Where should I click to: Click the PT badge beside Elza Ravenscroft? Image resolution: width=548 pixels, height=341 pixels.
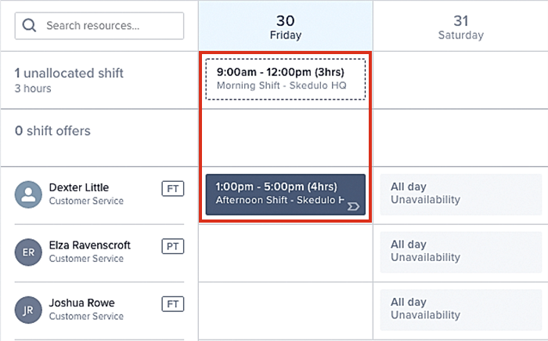click(x=172, y=245)
